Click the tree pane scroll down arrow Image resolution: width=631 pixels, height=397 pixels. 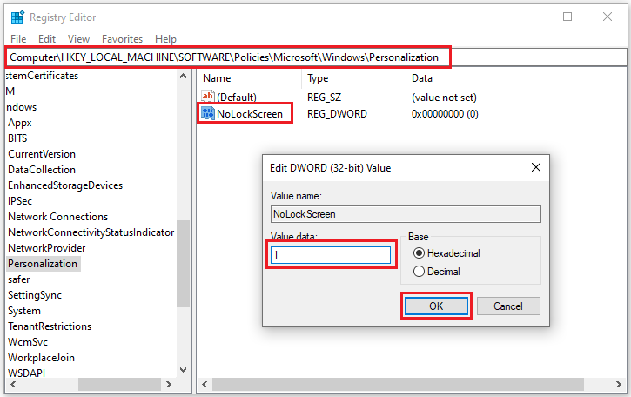pyautogui.click(x=183, y=370)
